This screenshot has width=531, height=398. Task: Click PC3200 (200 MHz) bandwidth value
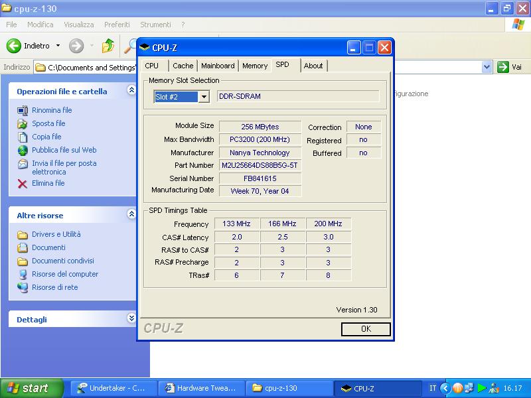point(260,139)
